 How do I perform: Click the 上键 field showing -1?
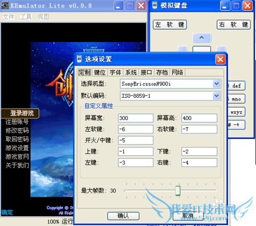pyautogui.click(x=136, y=151)
